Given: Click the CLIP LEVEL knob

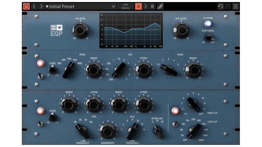Looking at the screenshot, I should point(208,37).
